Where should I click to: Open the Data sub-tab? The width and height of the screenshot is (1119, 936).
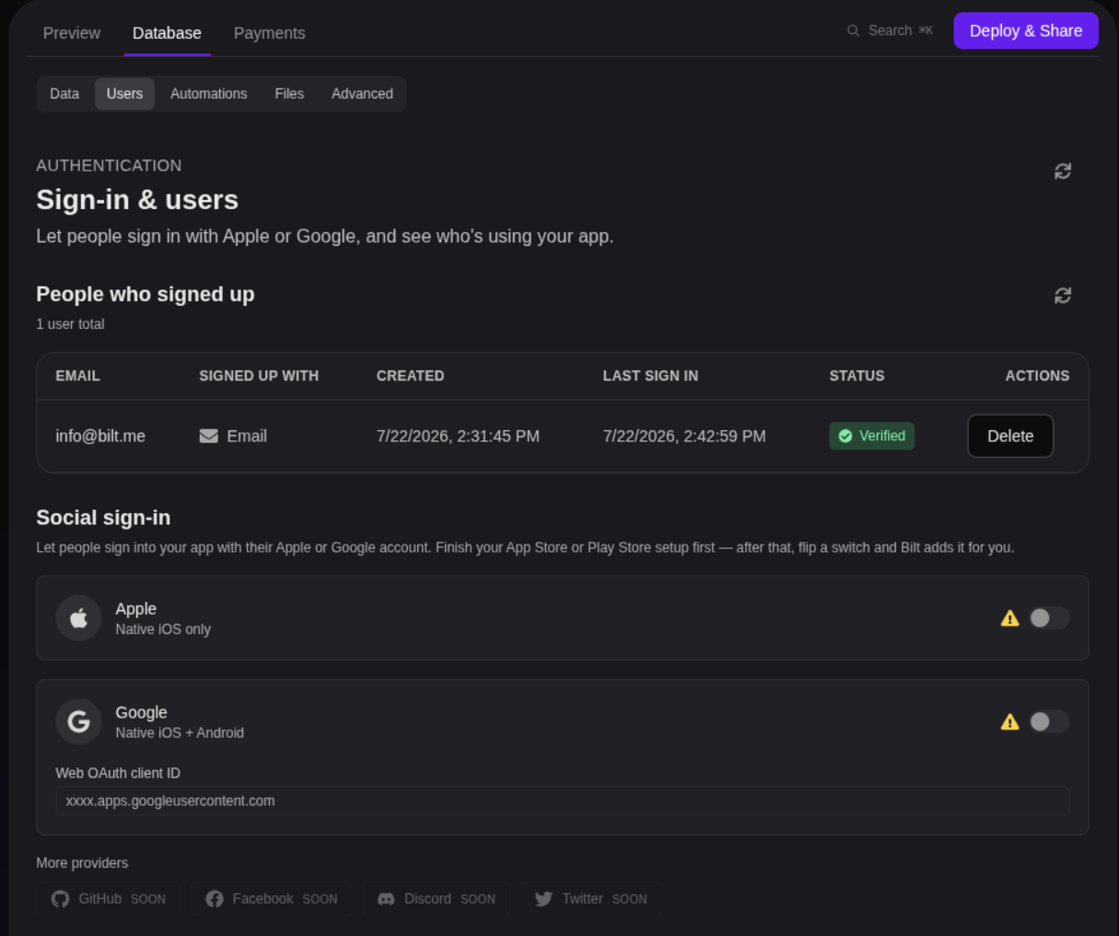point(64,94)
